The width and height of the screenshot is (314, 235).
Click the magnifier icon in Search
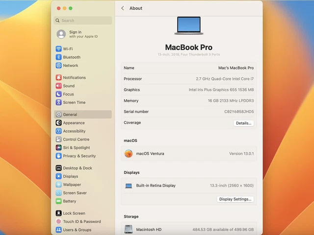(57, 21)
